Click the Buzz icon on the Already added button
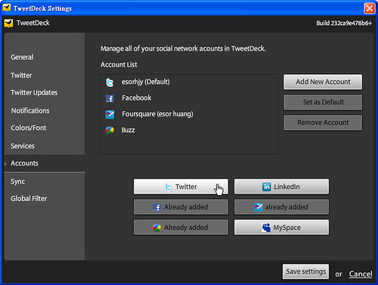Viewport: 378px width, 285px height. pos(156,228)
